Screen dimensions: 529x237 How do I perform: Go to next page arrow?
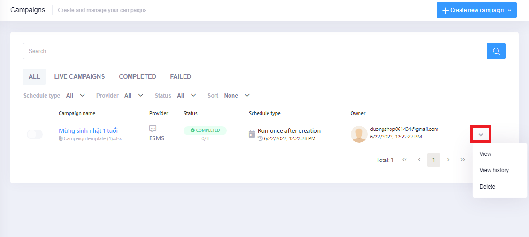tap(448, 160)
